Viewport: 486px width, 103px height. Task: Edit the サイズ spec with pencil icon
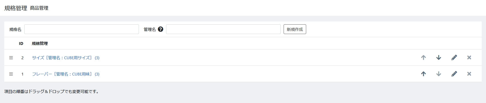coord(454,58)
